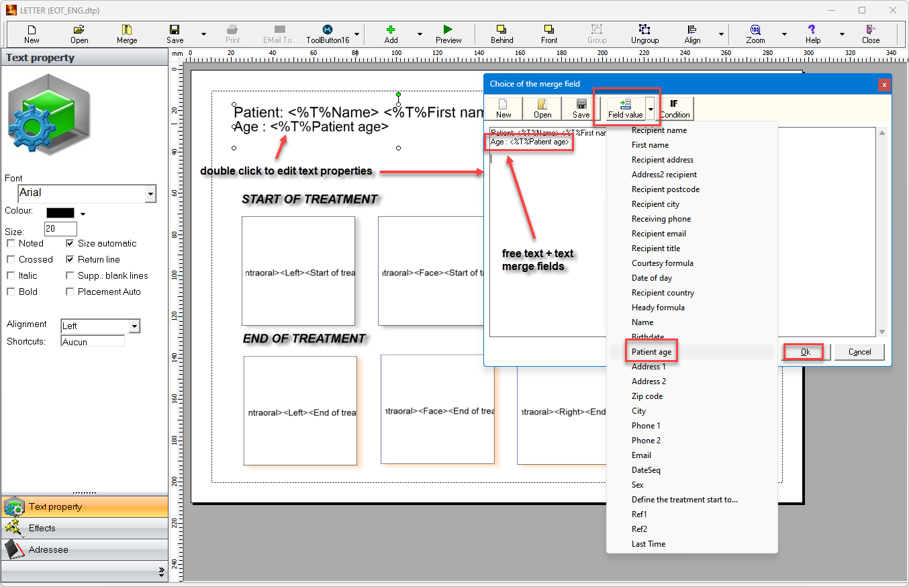The width and height of the screenshot is (909, 587).
Task: Uncheck the Size automatic checkbox
Action: coord(70,243)
